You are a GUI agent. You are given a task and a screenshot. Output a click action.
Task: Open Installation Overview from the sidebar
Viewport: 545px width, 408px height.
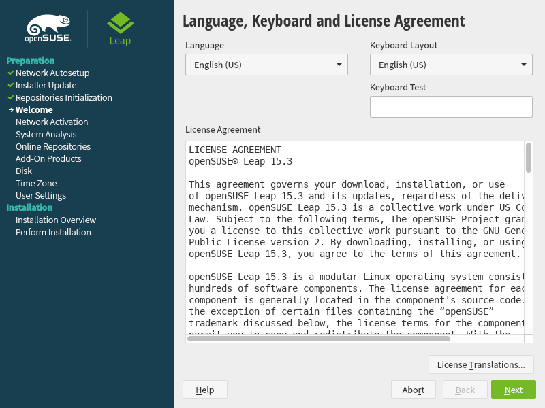[x=56, y=220]
